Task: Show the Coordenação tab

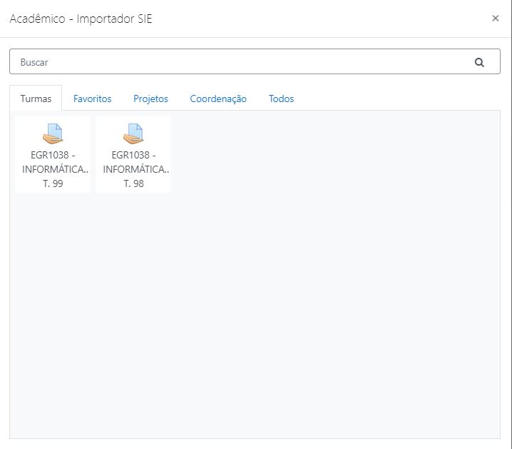Action: (x=218, y=99)
